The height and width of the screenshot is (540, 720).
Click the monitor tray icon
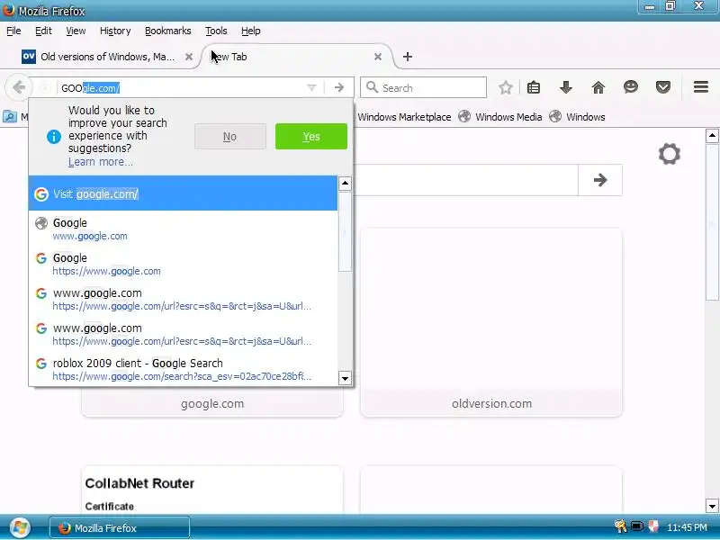pyautogui.click(x=637, y=526)
